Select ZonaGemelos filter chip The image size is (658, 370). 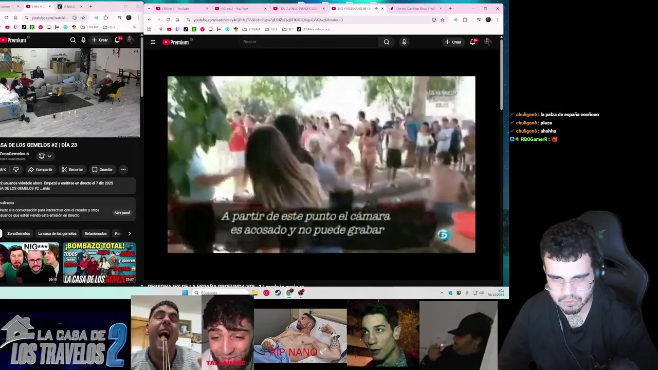[x=19, y=233]
